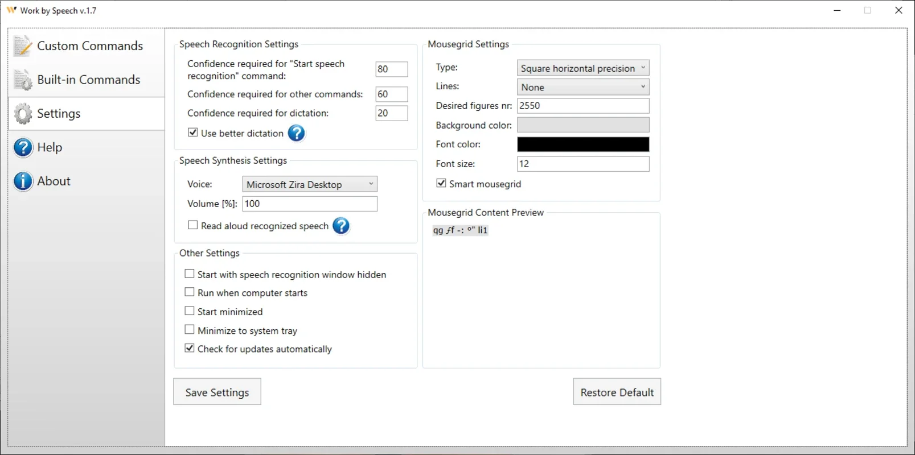The image size is (915, 455).
Task: Click the Restore Default button
Action: click(x=617, y=392)
